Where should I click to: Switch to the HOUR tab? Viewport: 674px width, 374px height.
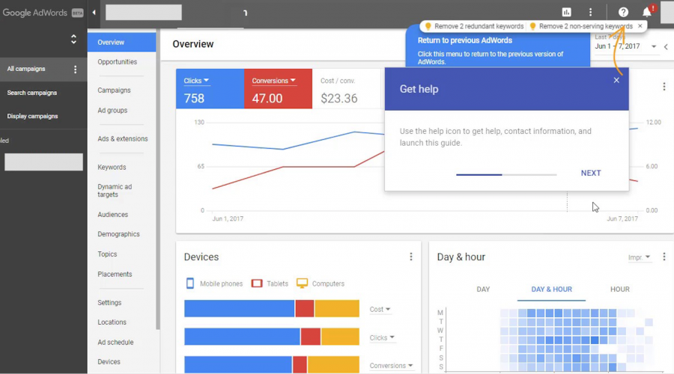coord(620,289)
